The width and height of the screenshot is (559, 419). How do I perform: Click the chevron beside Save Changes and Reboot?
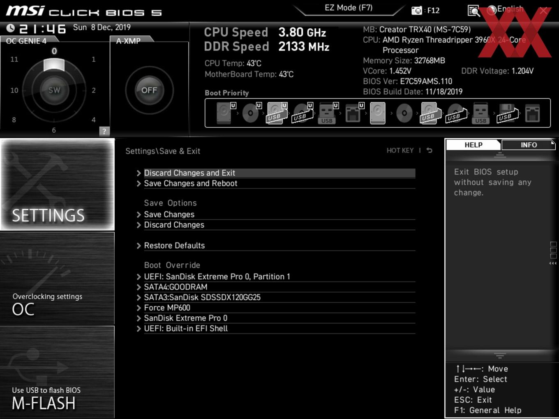[x=139, y=184]
